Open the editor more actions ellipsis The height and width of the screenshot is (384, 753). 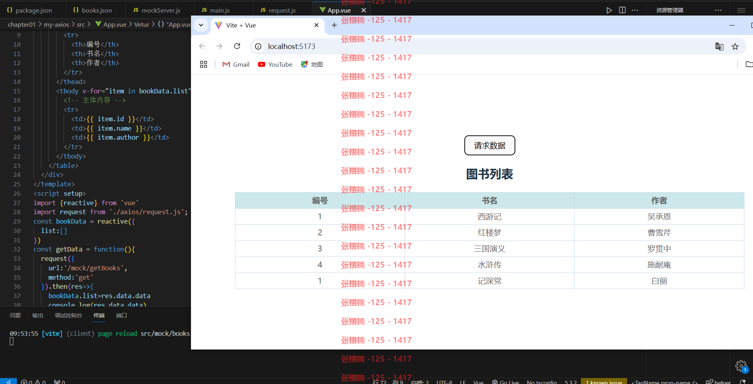(x=635, y=10)
